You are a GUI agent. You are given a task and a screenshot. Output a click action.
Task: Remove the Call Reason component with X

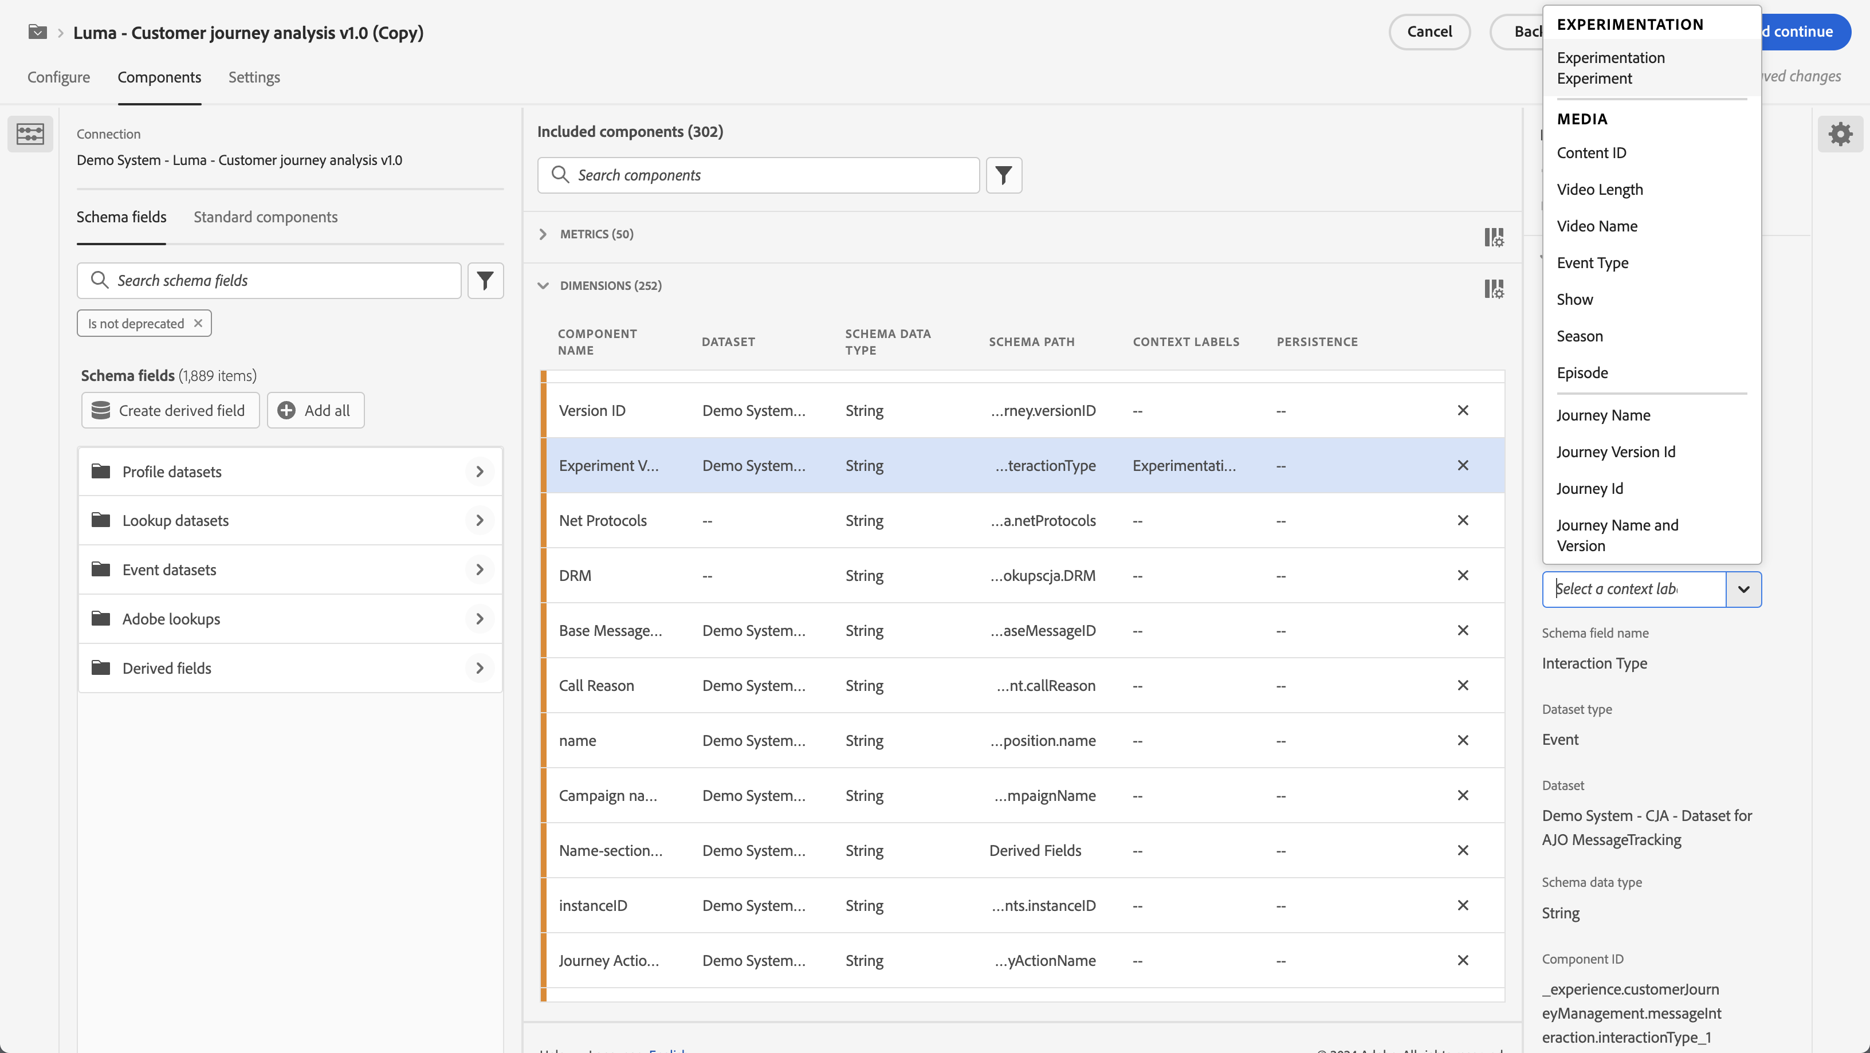coord(1462,685)
